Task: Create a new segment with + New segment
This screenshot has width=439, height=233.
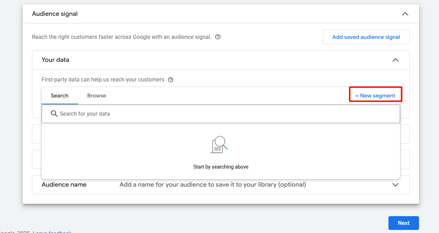Action: click(375, 96)
